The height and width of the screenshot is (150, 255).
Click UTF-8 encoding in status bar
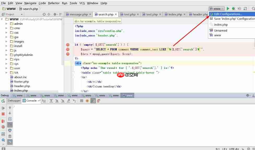tap(234, 149)
